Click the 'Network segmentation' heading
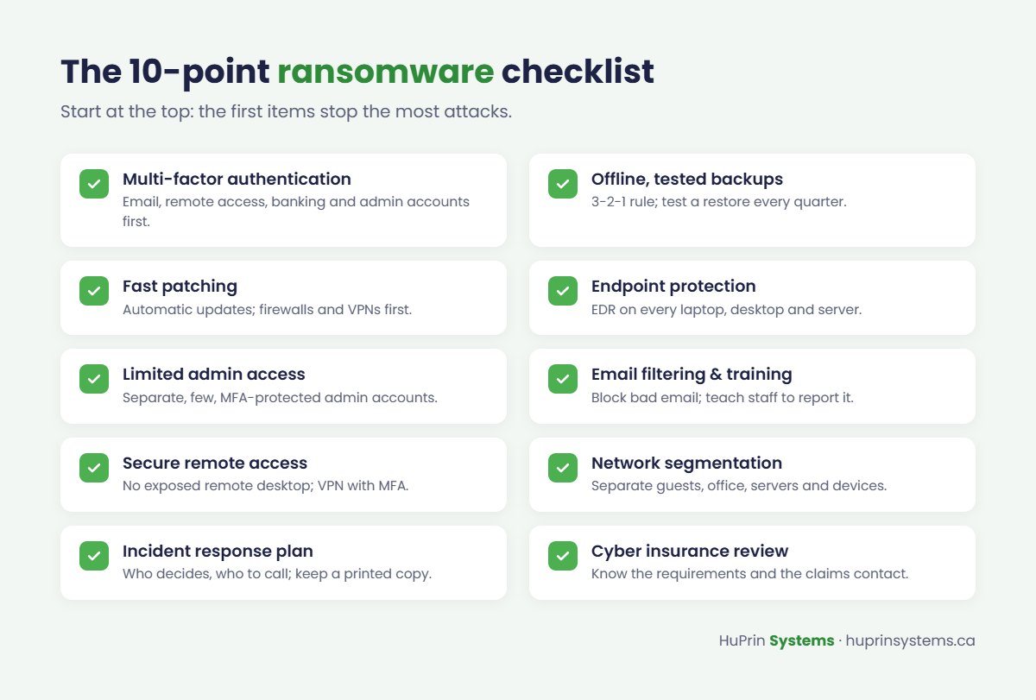The height and width of the screenshot is (700, 1036). (x=686, y=464)
